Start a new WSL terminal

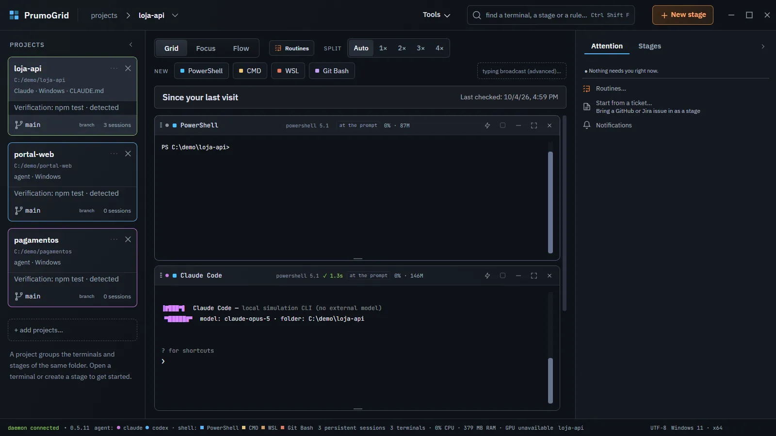[288, 71]
